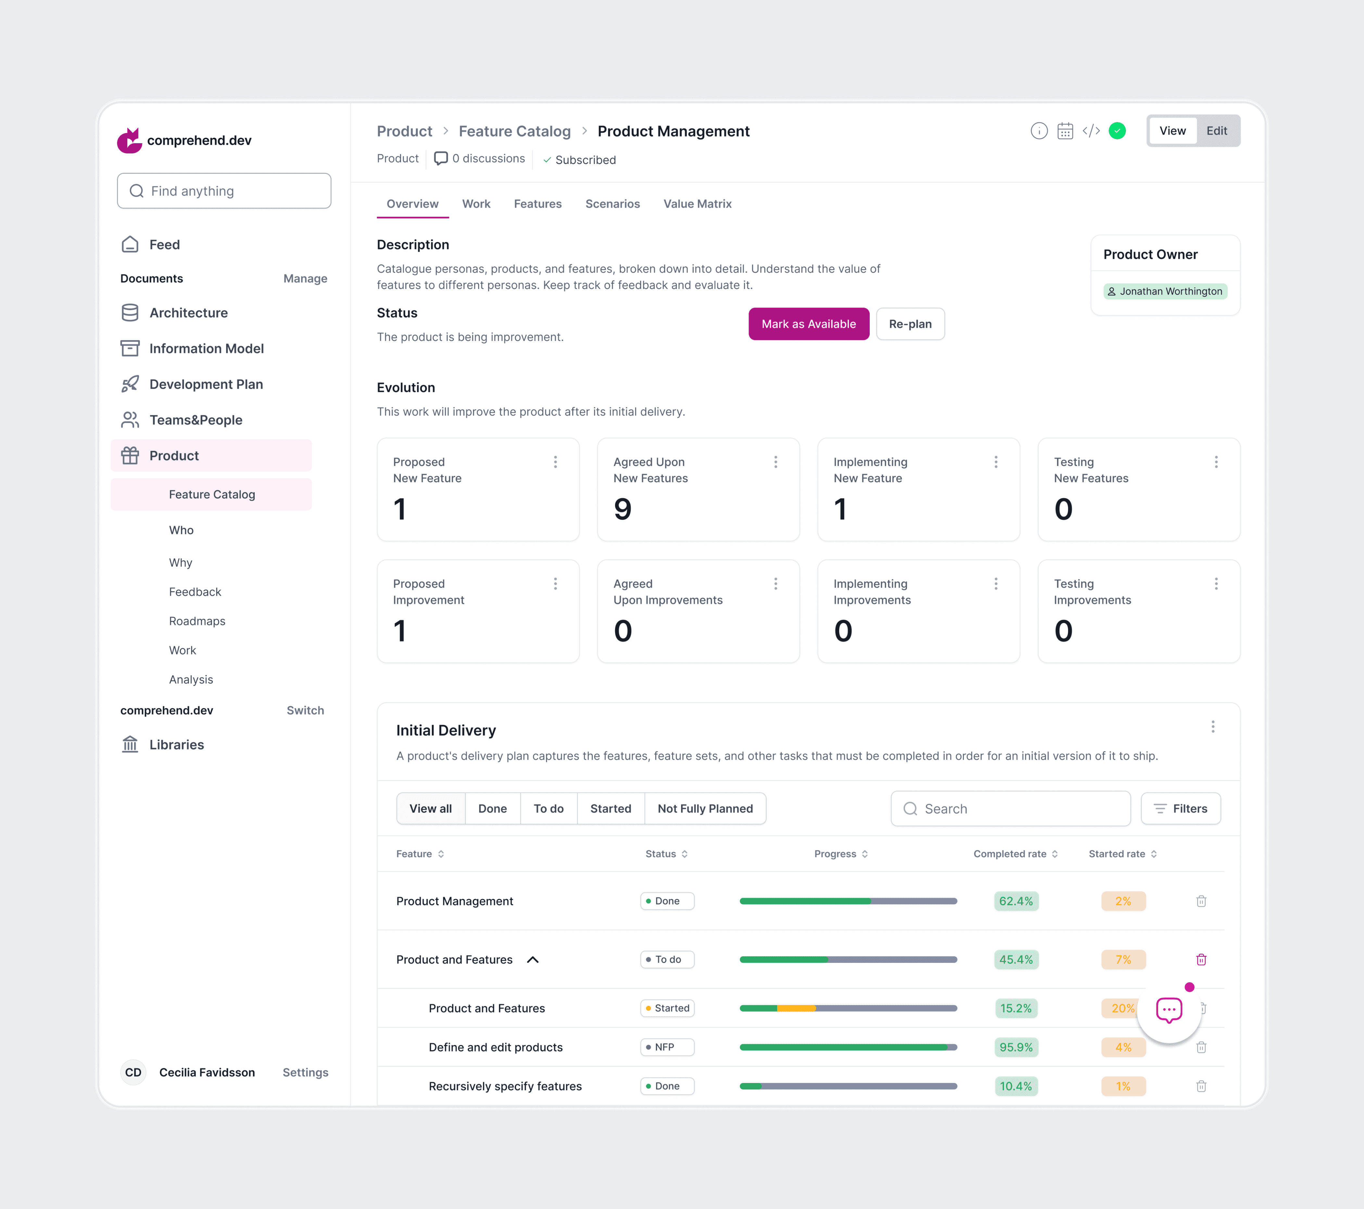The image size is (1364, 1209).
Task: Click Product Management progress bar
Action: click(x=848, y=901)
